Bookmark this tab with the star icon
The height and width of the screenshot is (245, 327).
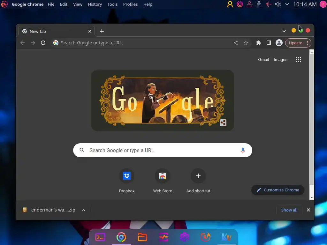point(246,43)
